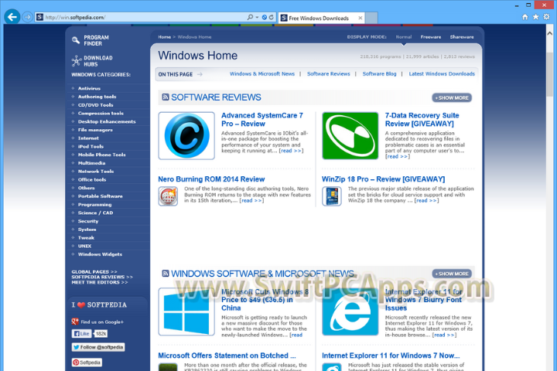Close the Free Windows Downloads tab
Image resolution: width=557 pixels, height=371 pixels.
click(x=361, y=18)
